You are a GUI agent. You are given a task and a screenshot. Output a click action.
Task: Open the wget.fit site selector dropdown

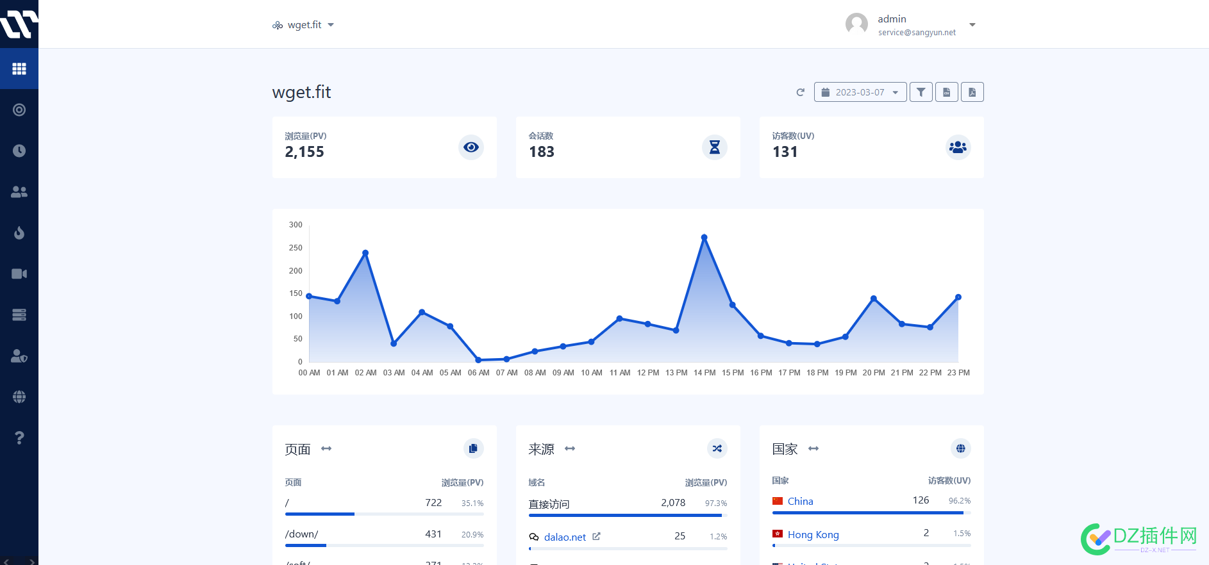point(303,25)
